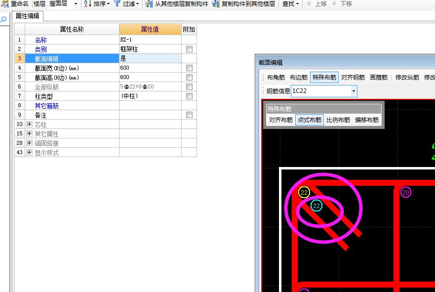Toggle 附加 checkbox for 截面高(H边) row
435x292 pixels.
click(189, 77)
